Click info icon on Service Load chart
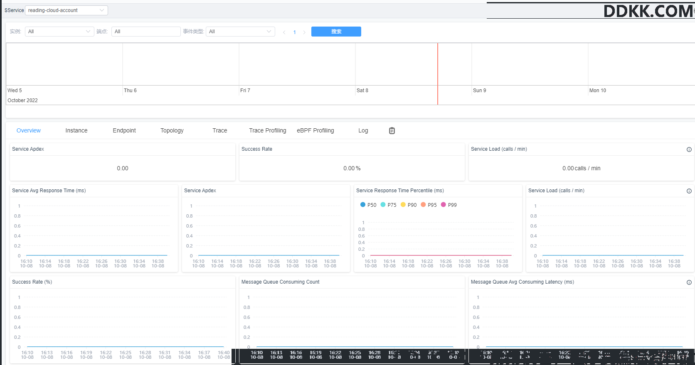 (x=689, y=191)
